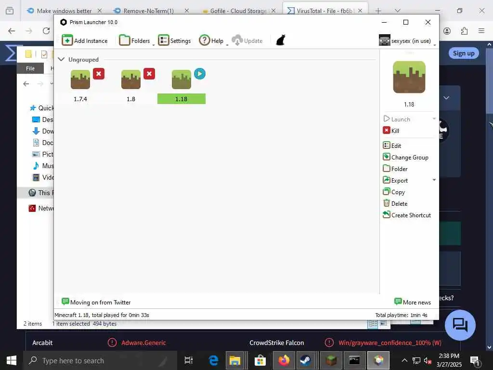The image size is (493, 370).
Task: Open the instance Folder
Action: 395,169
